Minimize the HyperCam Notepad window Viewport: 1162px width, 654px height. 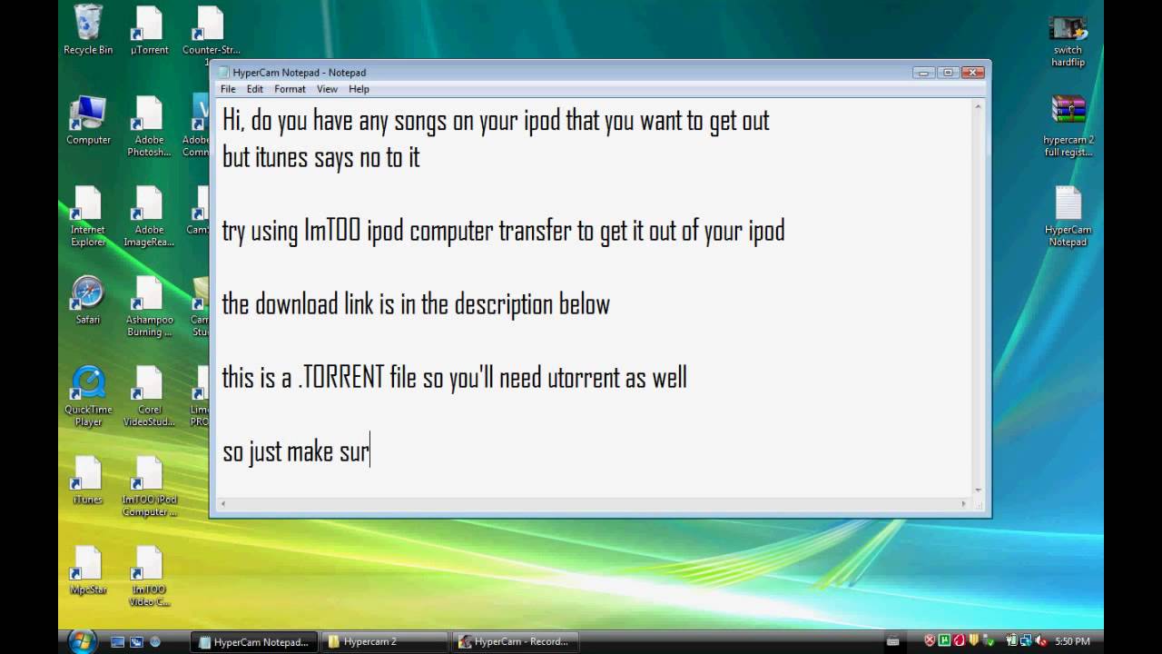(925, 72)
